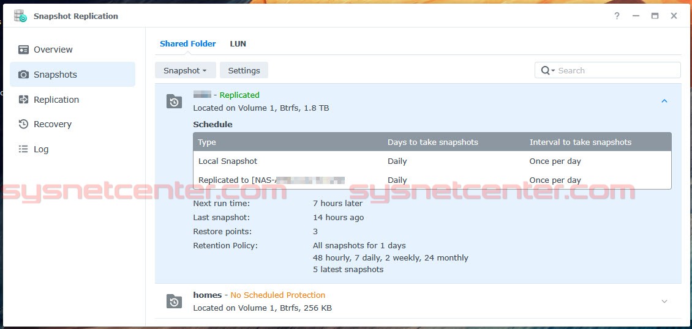
Task: Click the homes shared folder icon
Action: (174, 301)
